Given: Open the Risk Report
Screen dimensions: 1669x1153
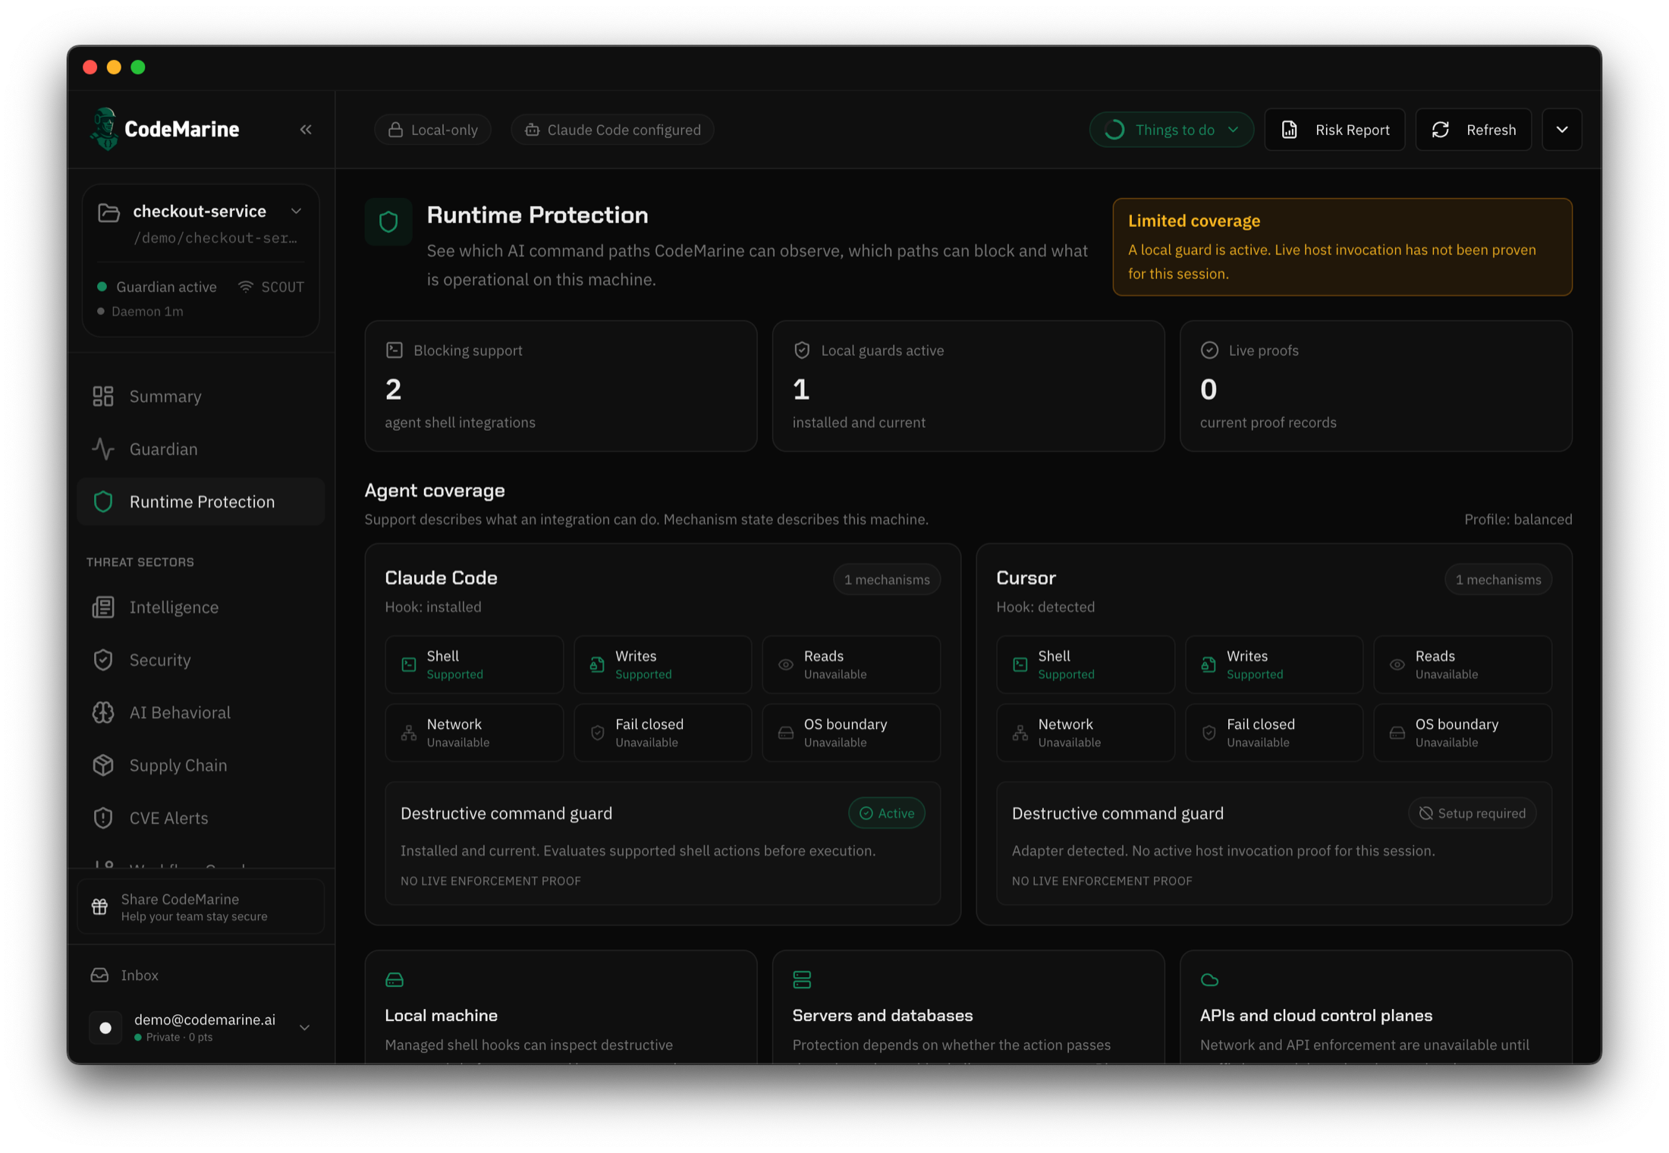Looking at the screenshot, I should coord(1335,130).
